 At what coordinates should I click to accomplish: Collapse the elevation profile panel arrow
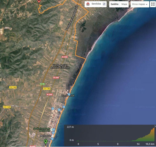pyautogui.click(x=155, y=126)
